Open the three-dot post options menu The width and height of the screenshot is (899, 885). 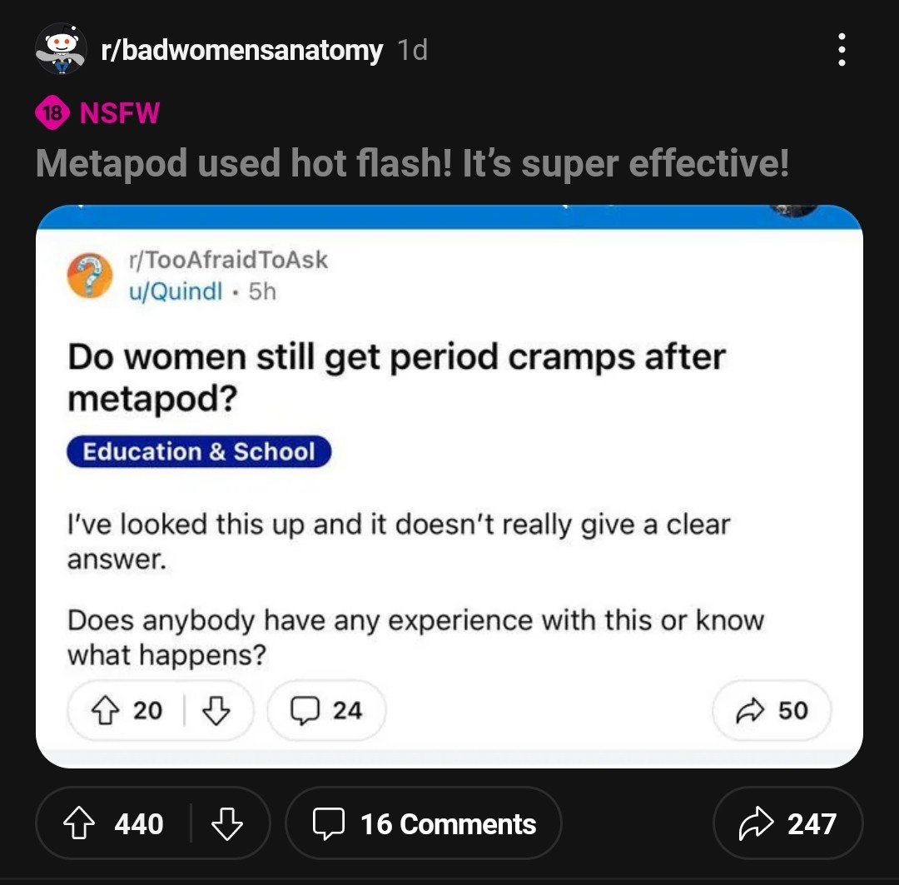(x=842, y=50)
